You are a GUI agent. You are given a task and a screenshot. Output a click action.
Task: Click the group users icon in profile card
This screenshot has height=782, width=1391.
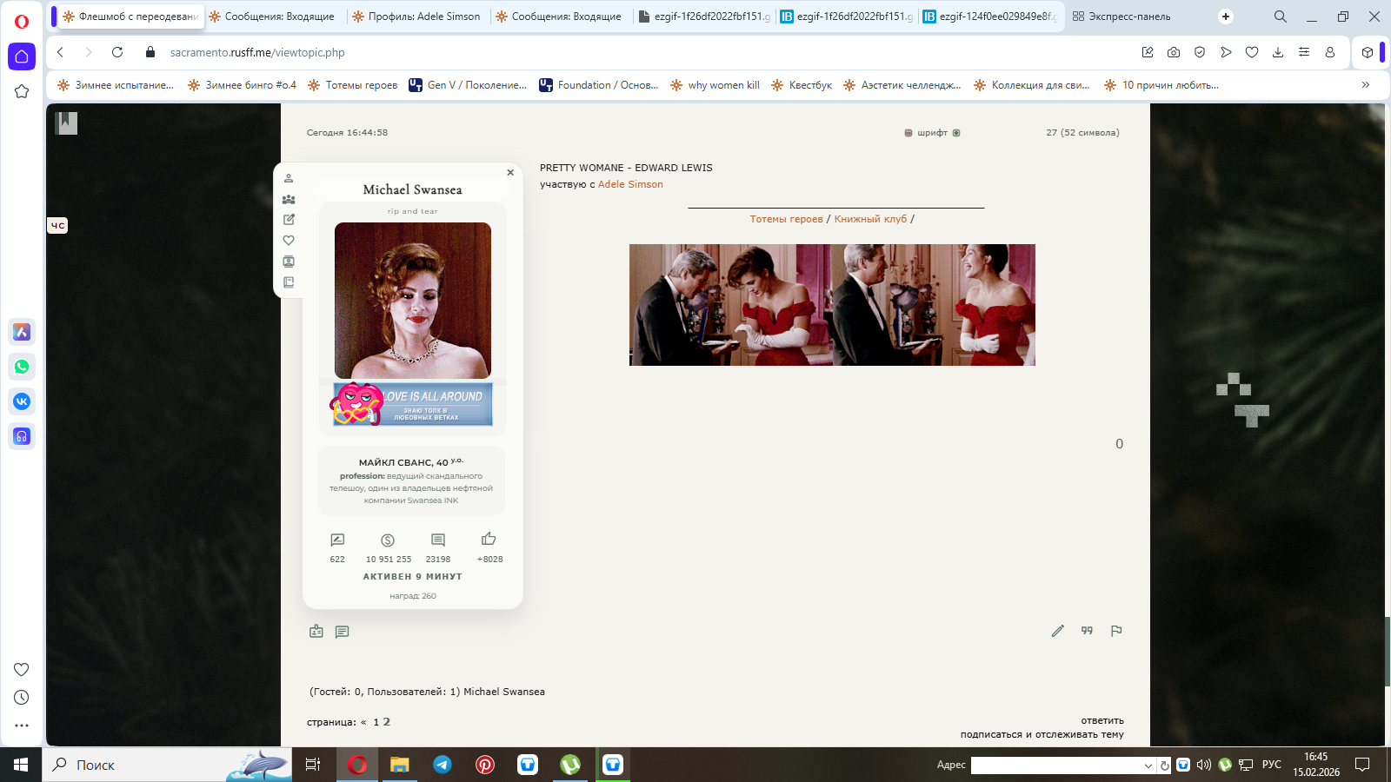coord(289,199)
